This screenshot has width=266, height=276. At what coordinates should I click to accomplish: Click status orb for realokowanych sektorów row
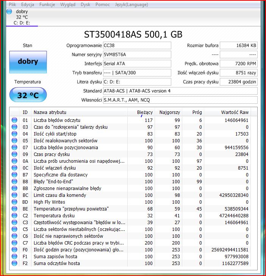(14, 140)
